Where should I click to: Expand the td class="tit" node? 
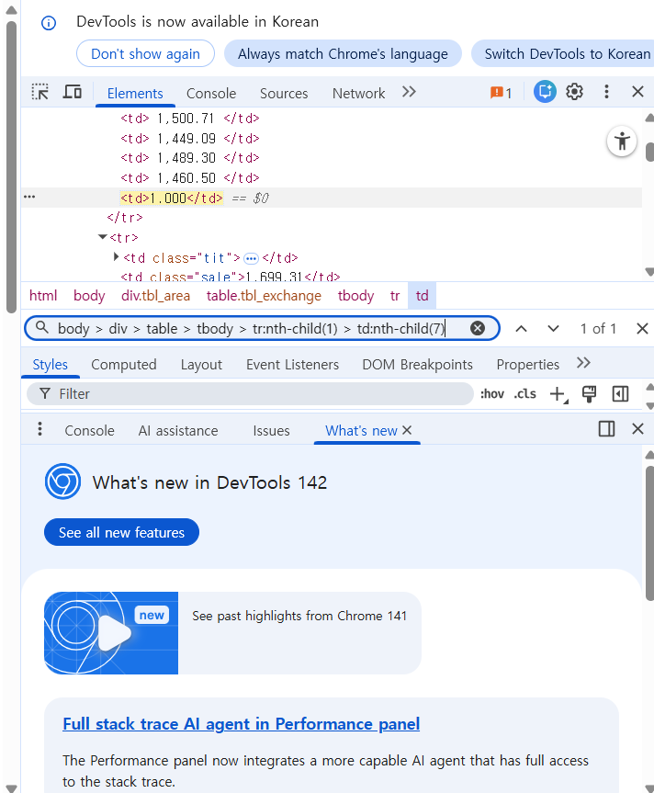click(117, 257)
